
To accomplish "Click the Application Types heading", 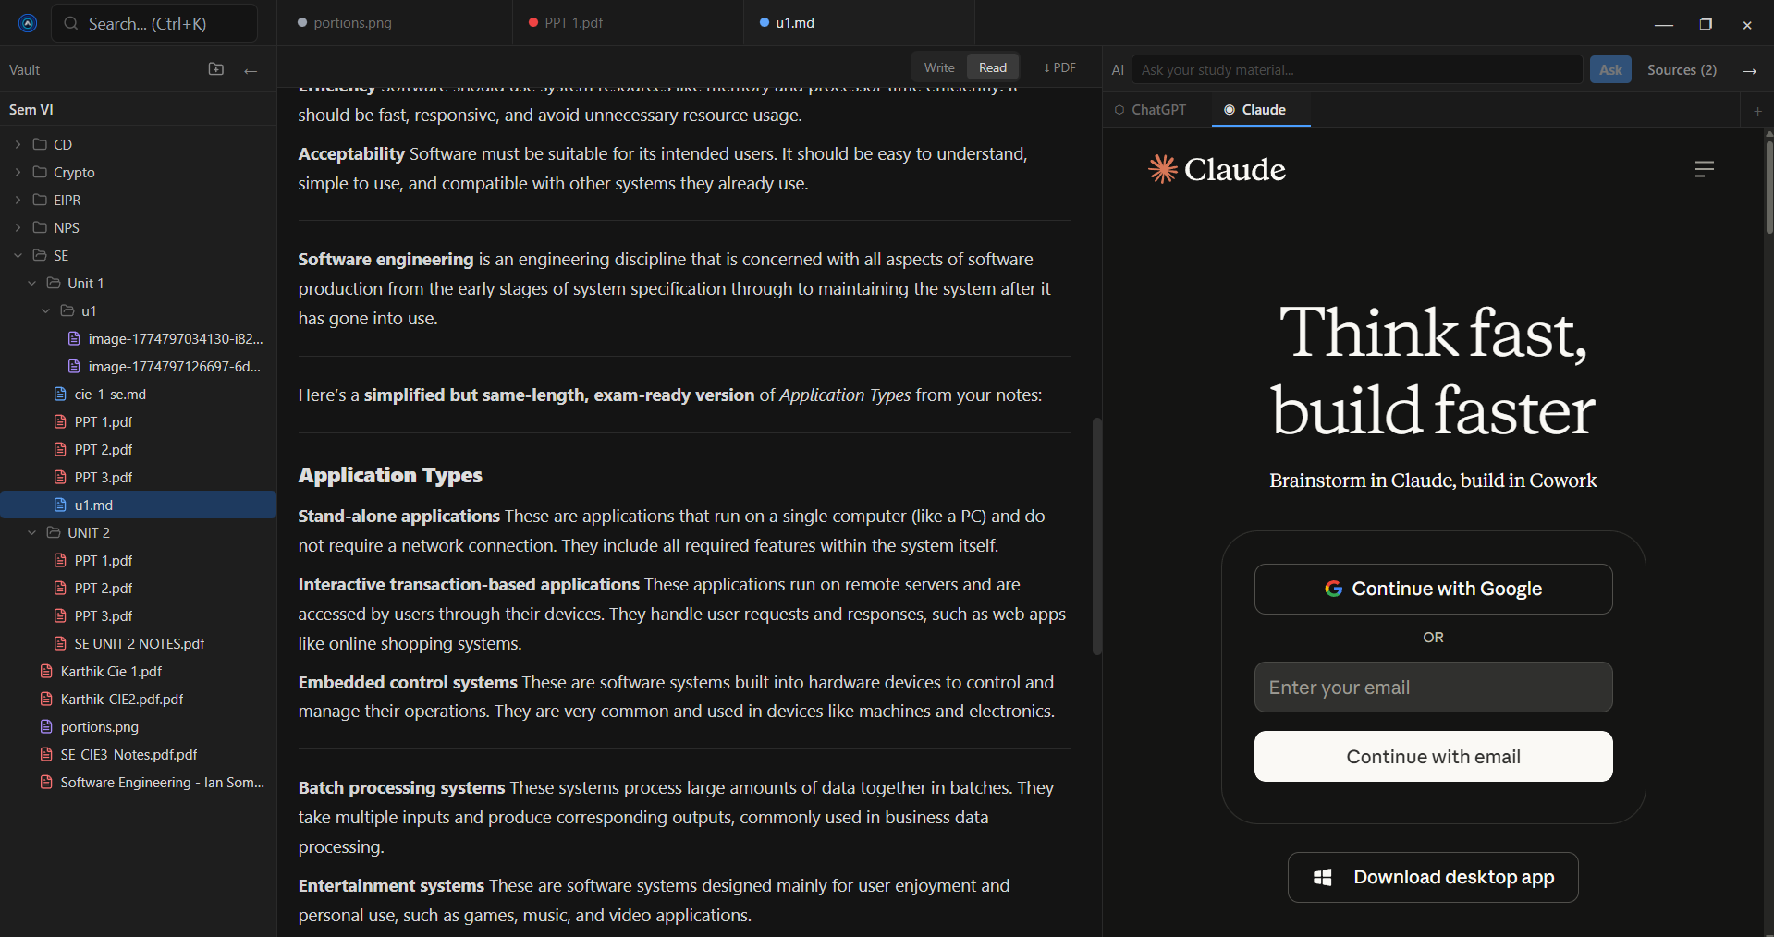I will (390, 475).
